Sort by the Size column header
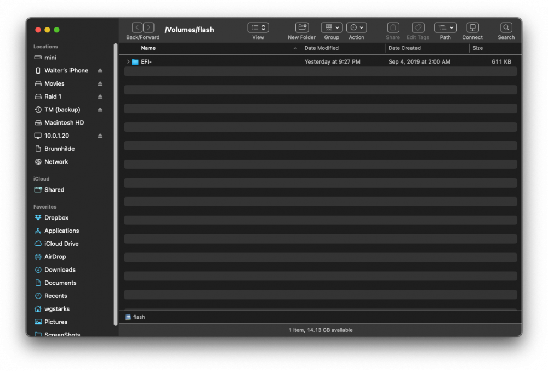The height and width of the screenshot is (371, 548). tap(477, 48)
